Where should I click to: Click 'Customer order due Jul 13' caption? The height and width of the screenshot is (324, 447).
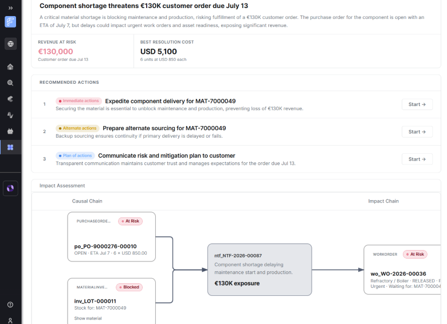click(63, 59)
